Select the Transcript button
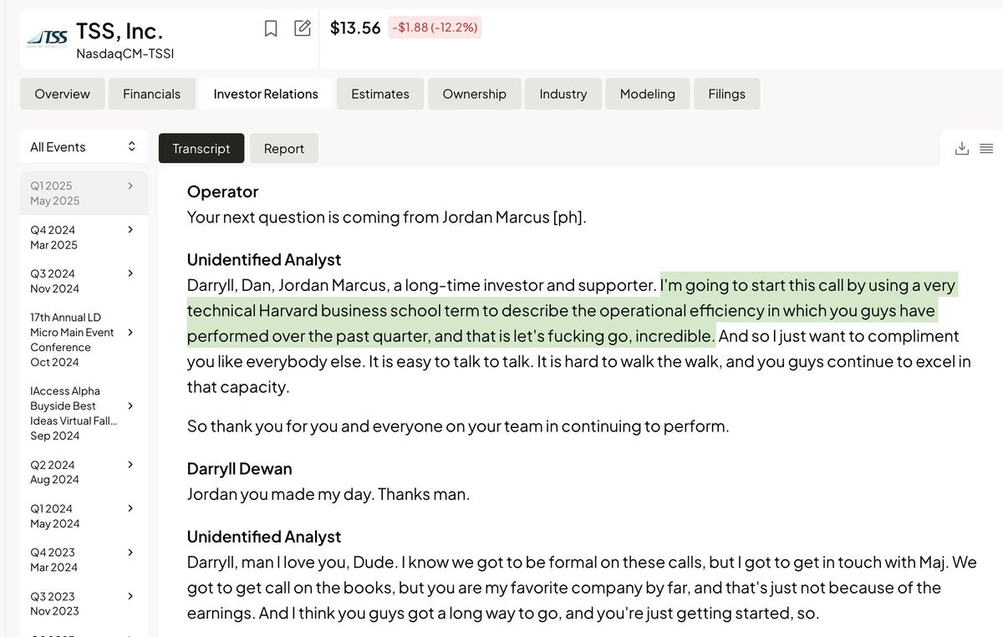Viewport: 1003px width, 637px height. pos(201,148)
